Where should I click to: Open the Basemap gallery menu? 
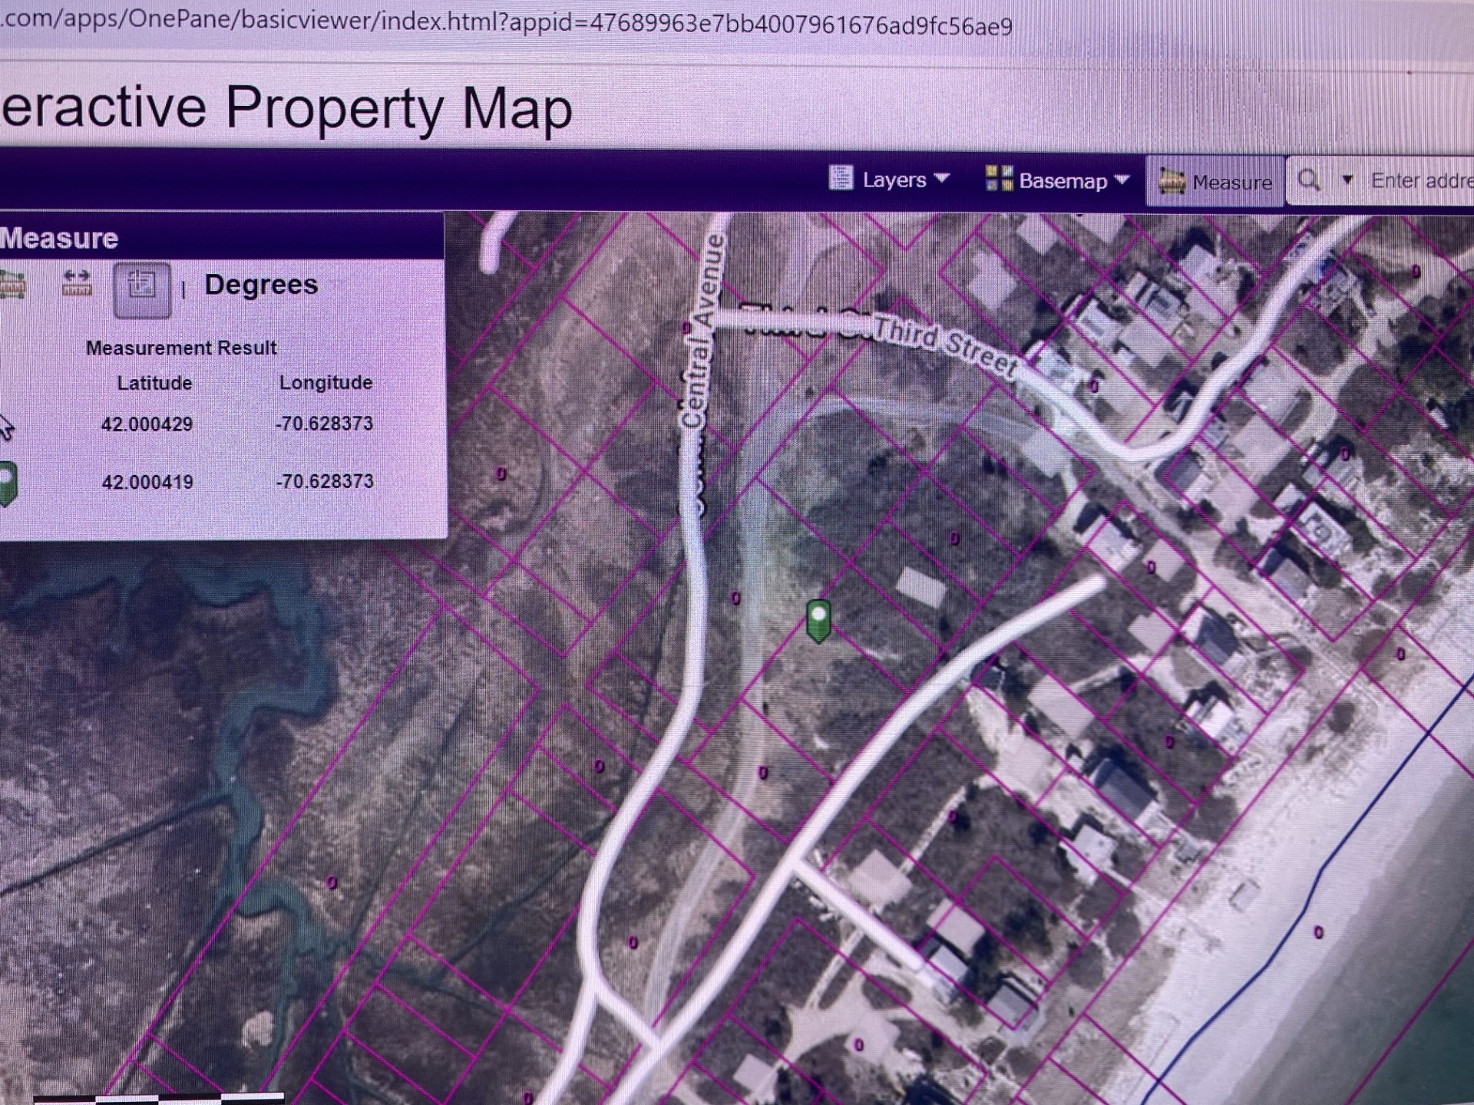(x=1058, y=180)
